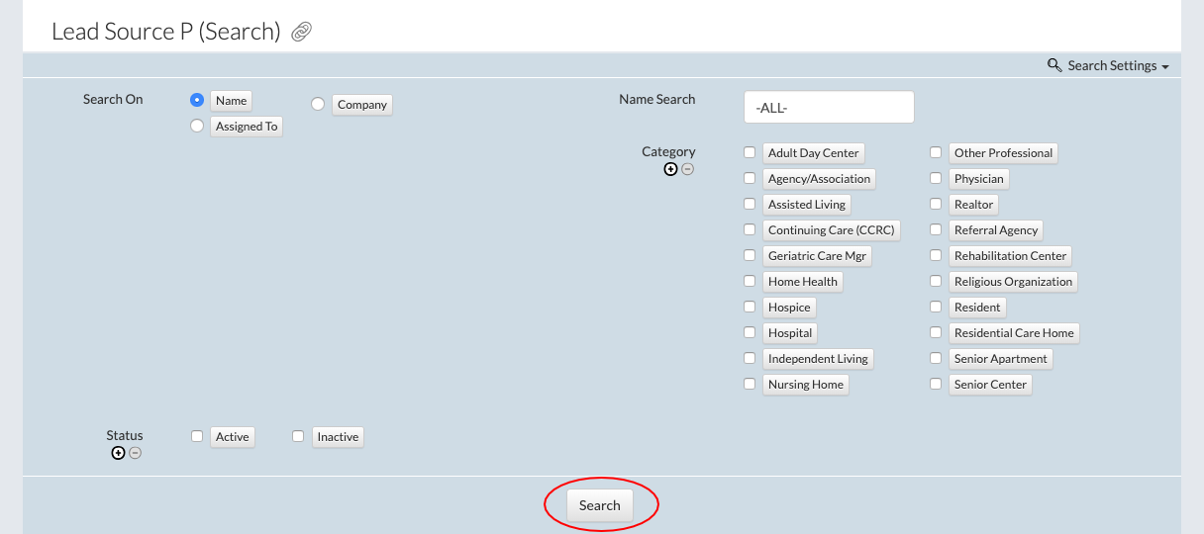The width and height of the screenshot is (1204, 534).
Task: Click the Rehabilitation Center label button
Action: (x=1011, y=256)
